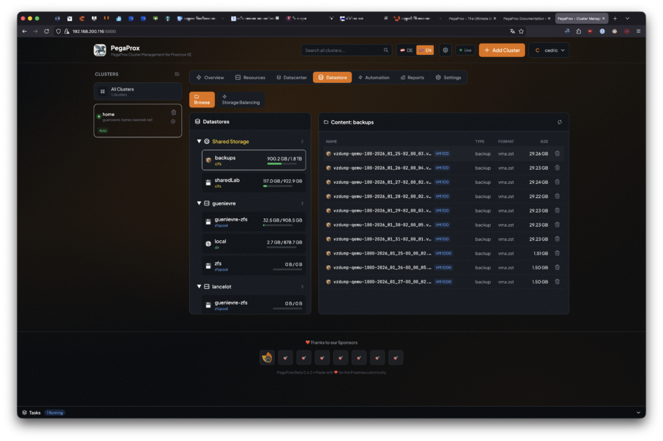Switch to the Storage Balancing tab
The height and width of the screenshot is (441, 663).
click(x=240, y=99)
